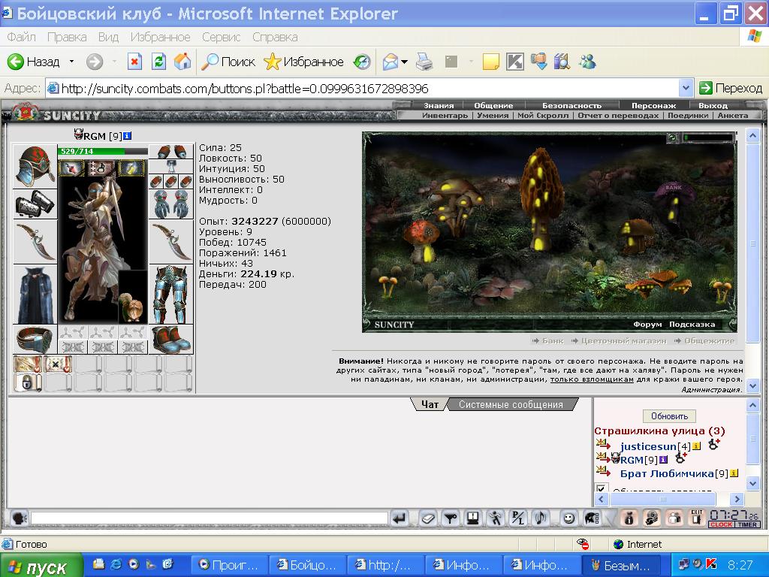Use the yellow potion effect icon
769x577 pixels.
pyautogui.click(x=131, y=168)
